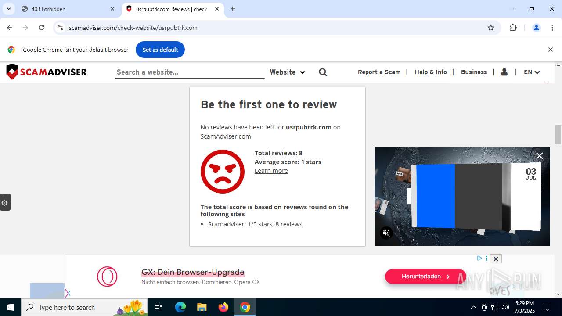The image size is (562, 316).
Task: Click the page vertical scrollbar thumb
Action: (558, 134)
